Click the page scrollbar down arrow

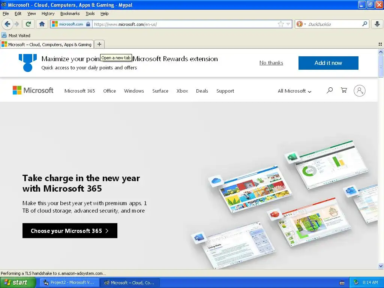(x=381, y=266)
